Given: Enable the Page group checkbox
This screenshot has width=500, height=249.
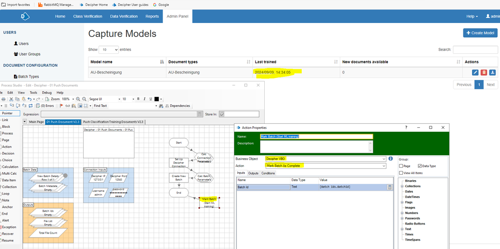Looking at the screenshot, I should click(402, 166).
